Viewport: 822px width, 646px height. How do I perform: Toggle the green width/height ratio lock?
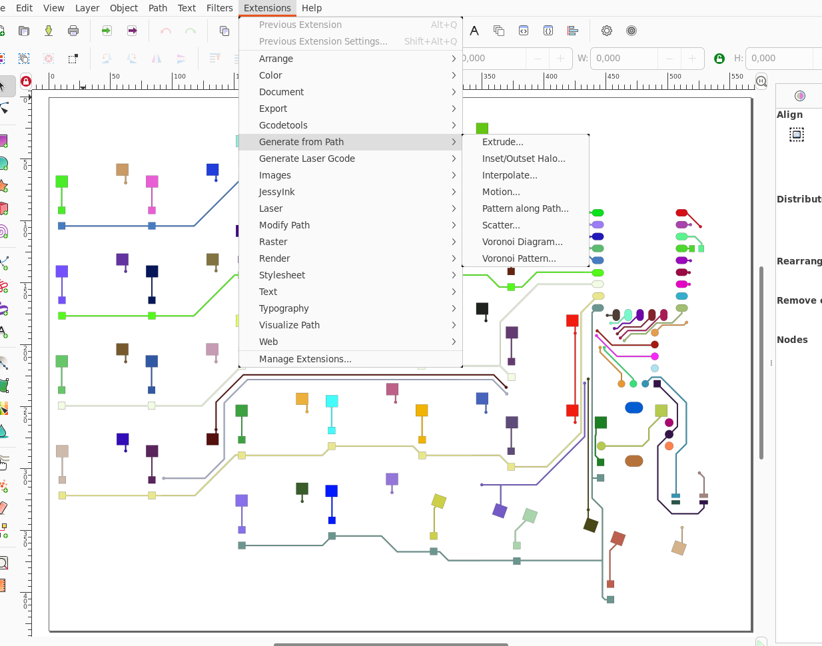pyautogui.click(x=719, y=59)
